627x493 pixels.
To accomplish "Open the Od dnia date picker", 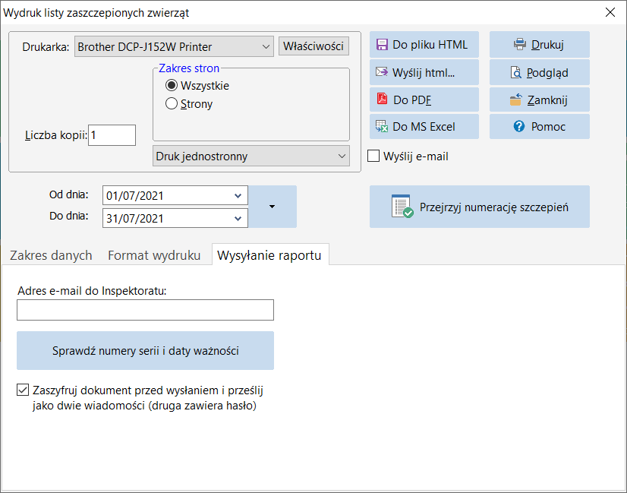I will tap(238, 196).
